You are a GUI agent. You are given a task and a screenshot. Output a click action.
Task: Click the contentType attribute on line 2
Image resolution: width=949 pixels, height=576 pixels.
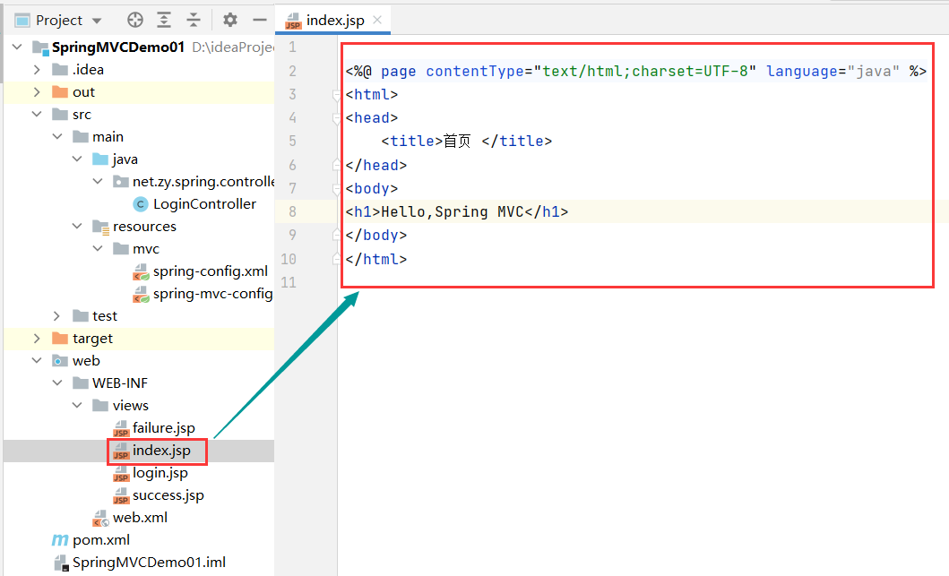click(x=475, y=72)
